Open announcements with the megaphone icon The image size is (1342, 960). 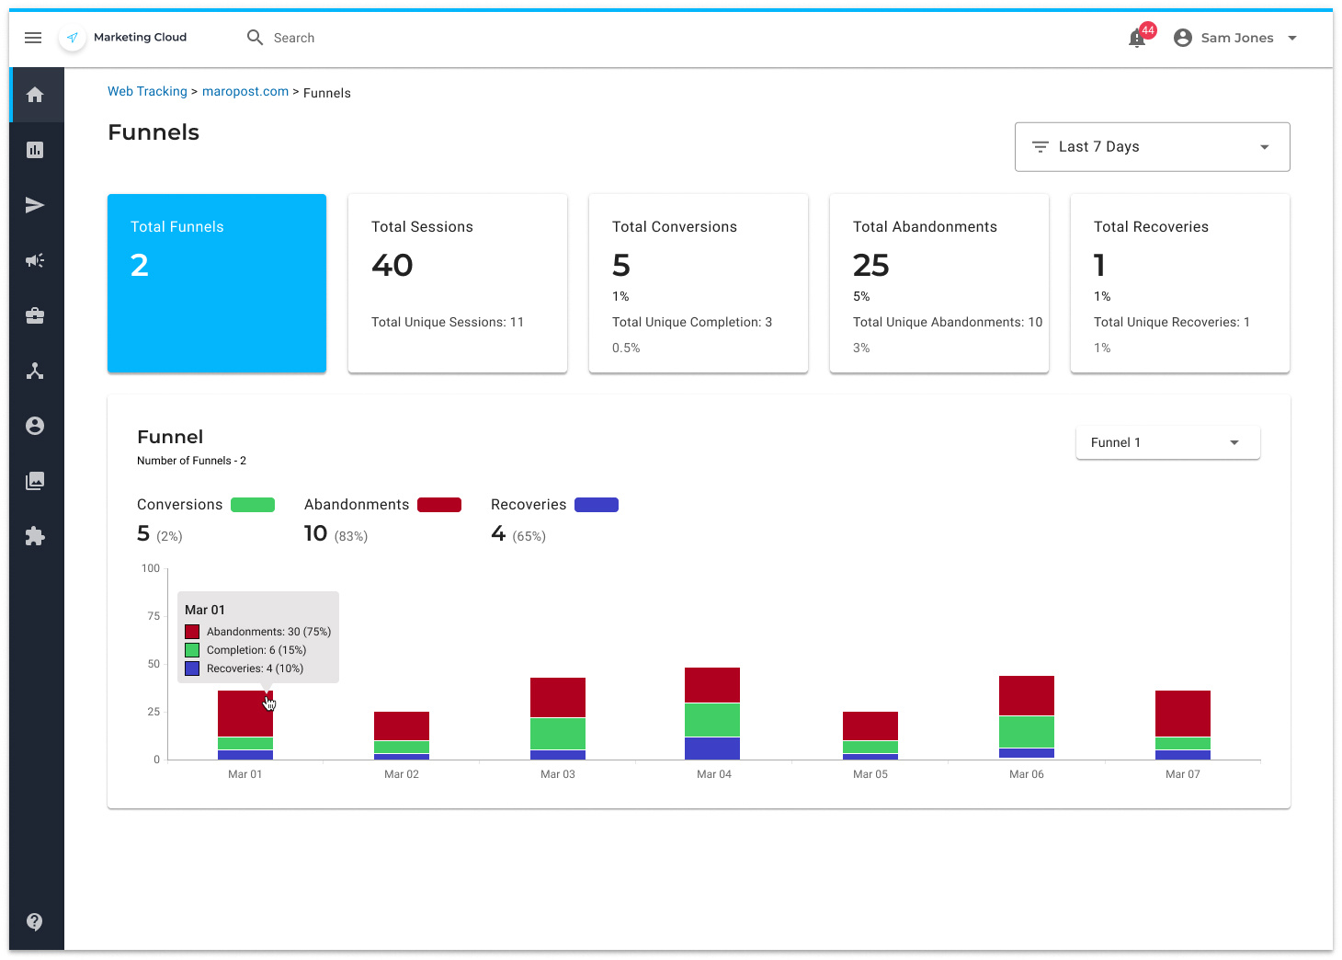click(x=35, y=260)
